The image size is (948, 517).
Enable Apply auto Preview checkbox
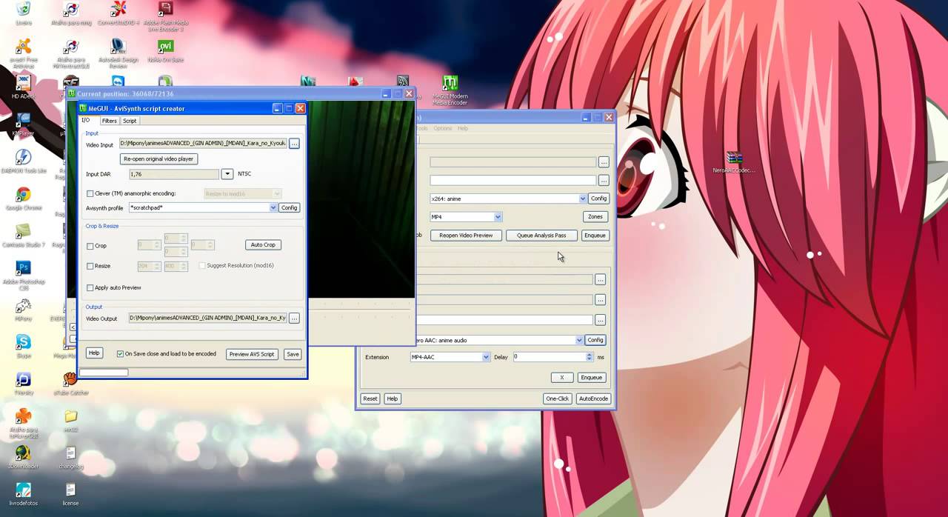point(90,287)
